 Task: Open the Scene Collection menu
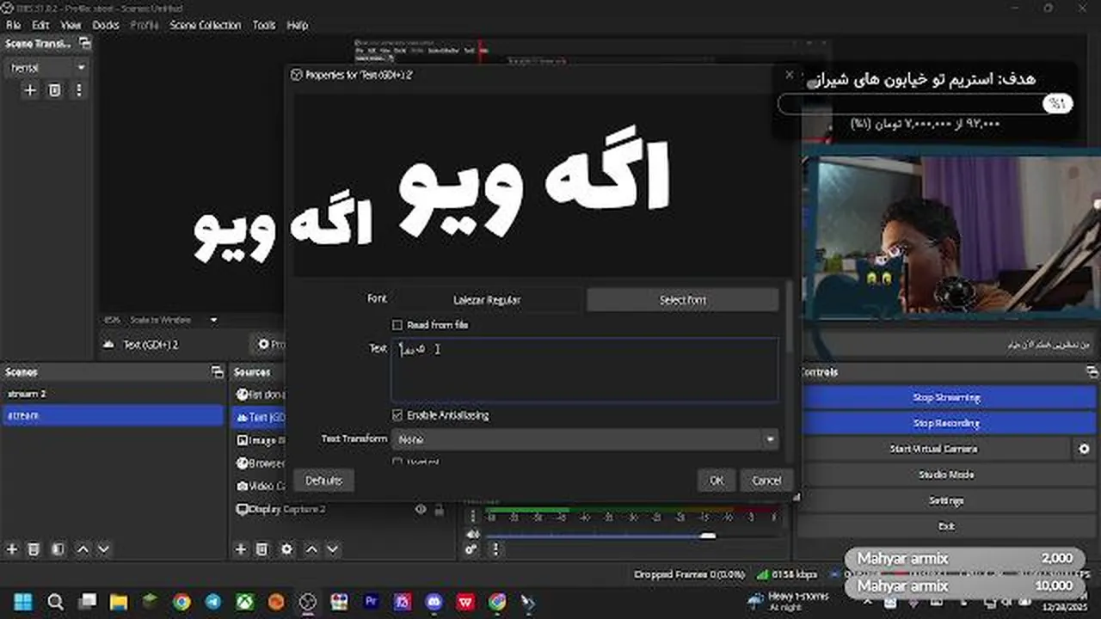click(x=206, y=25)
